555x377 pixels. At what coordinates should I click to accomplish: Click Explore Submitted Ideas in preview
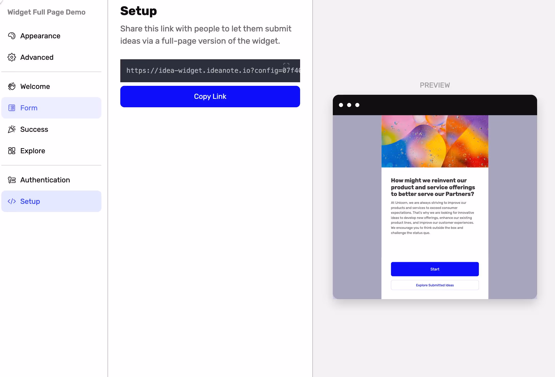[x=435, y=285]
